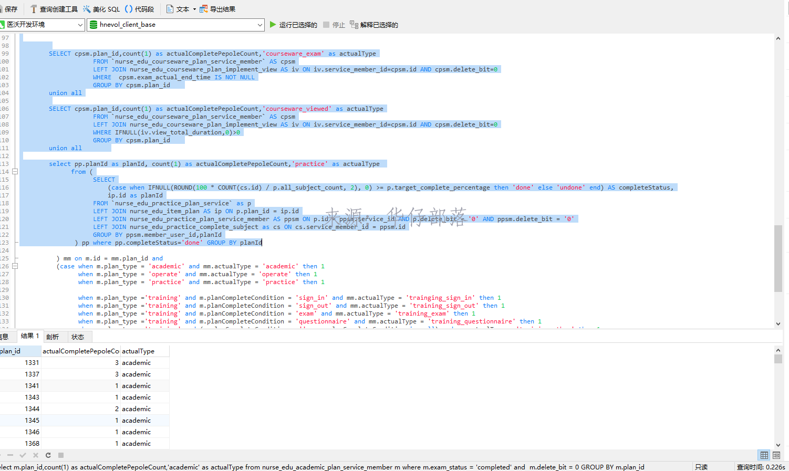The width and height of the screenshot is (789, 471).
Task: Open the hnevol_client_base database dropdown
Action: coord(259,25)
